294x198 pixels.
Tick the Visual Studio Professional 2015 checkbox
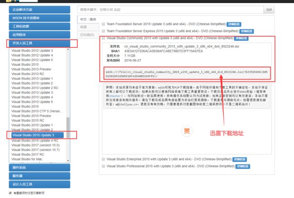pyautogui.click(x=103, y=166)
